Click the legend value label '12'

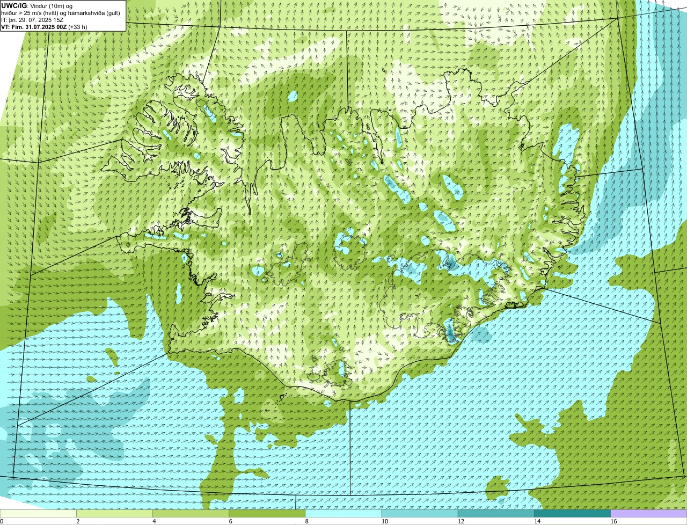[461, 521]
